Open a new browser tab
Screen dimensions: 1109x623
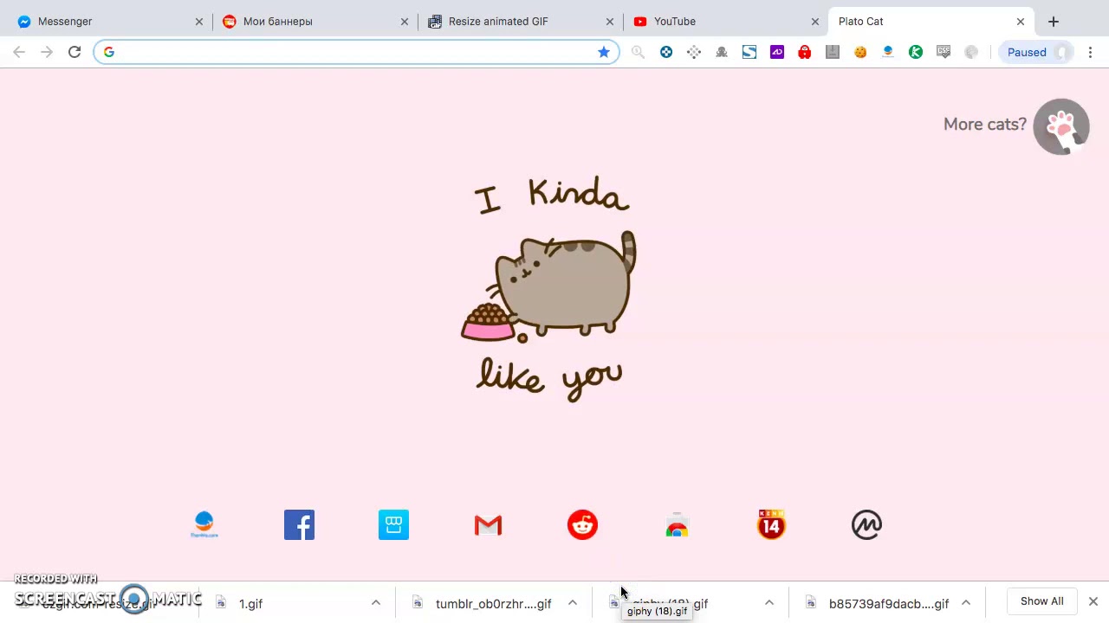tap(1054, 22)
